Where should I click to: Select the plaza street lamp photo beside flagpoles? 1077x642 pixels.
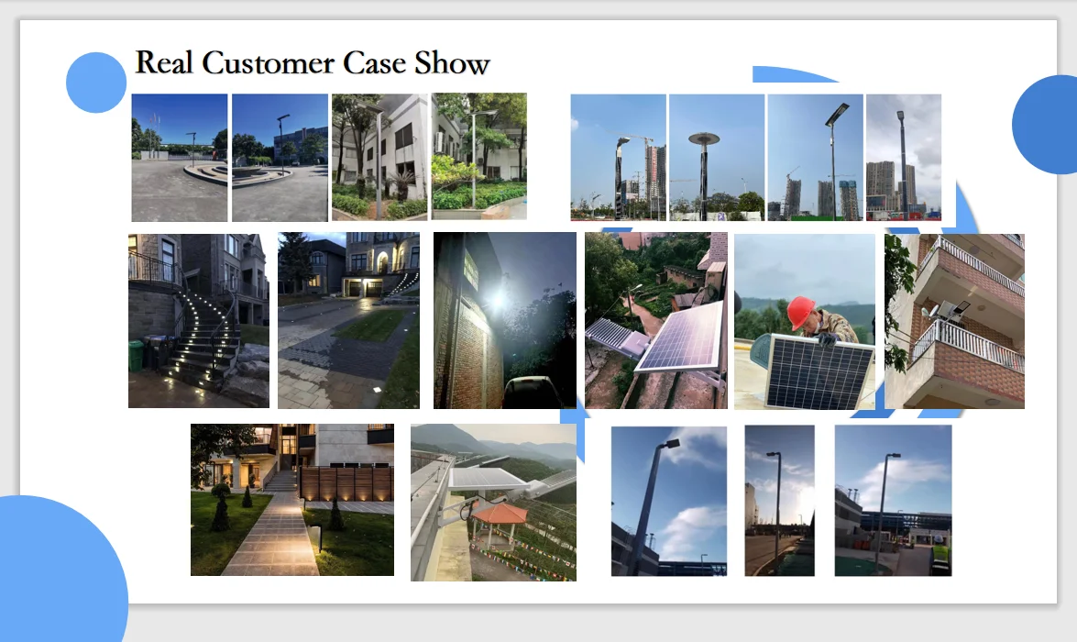tap(280, 158)
